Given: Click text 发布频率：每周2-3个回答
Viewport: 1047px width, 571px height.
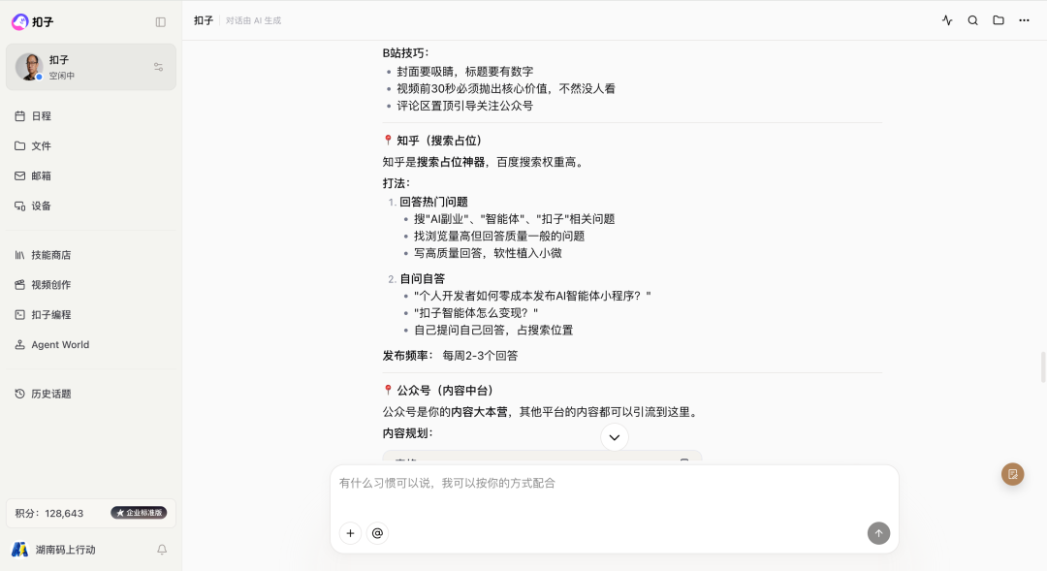Looking at the screenshot, I should (x=450, y=355).
